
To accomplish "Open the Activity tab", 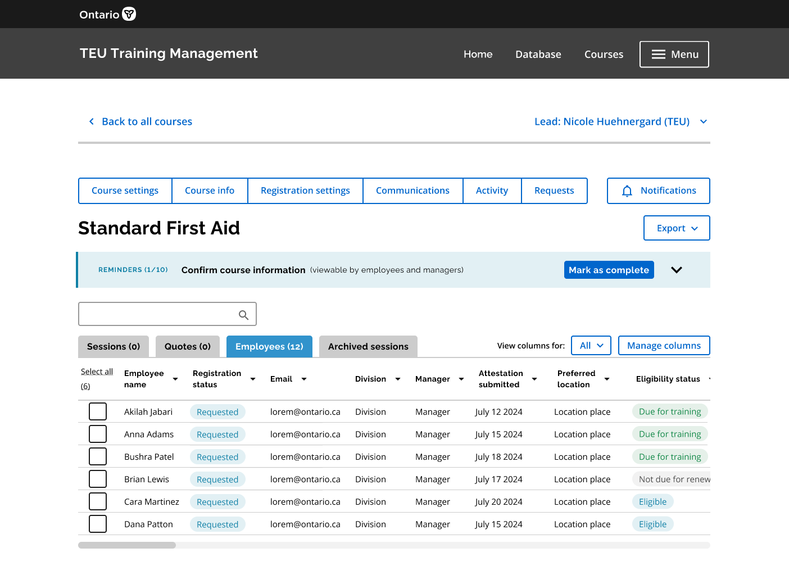I will tap(492, 191).
